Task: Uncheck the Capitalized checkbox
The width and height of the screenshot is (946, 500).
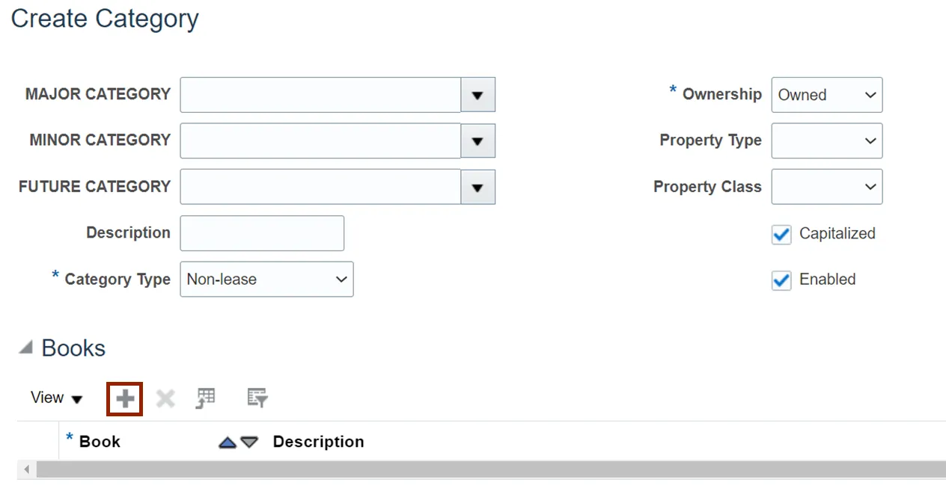Action: pyautogui.click(x=781, y=235)
